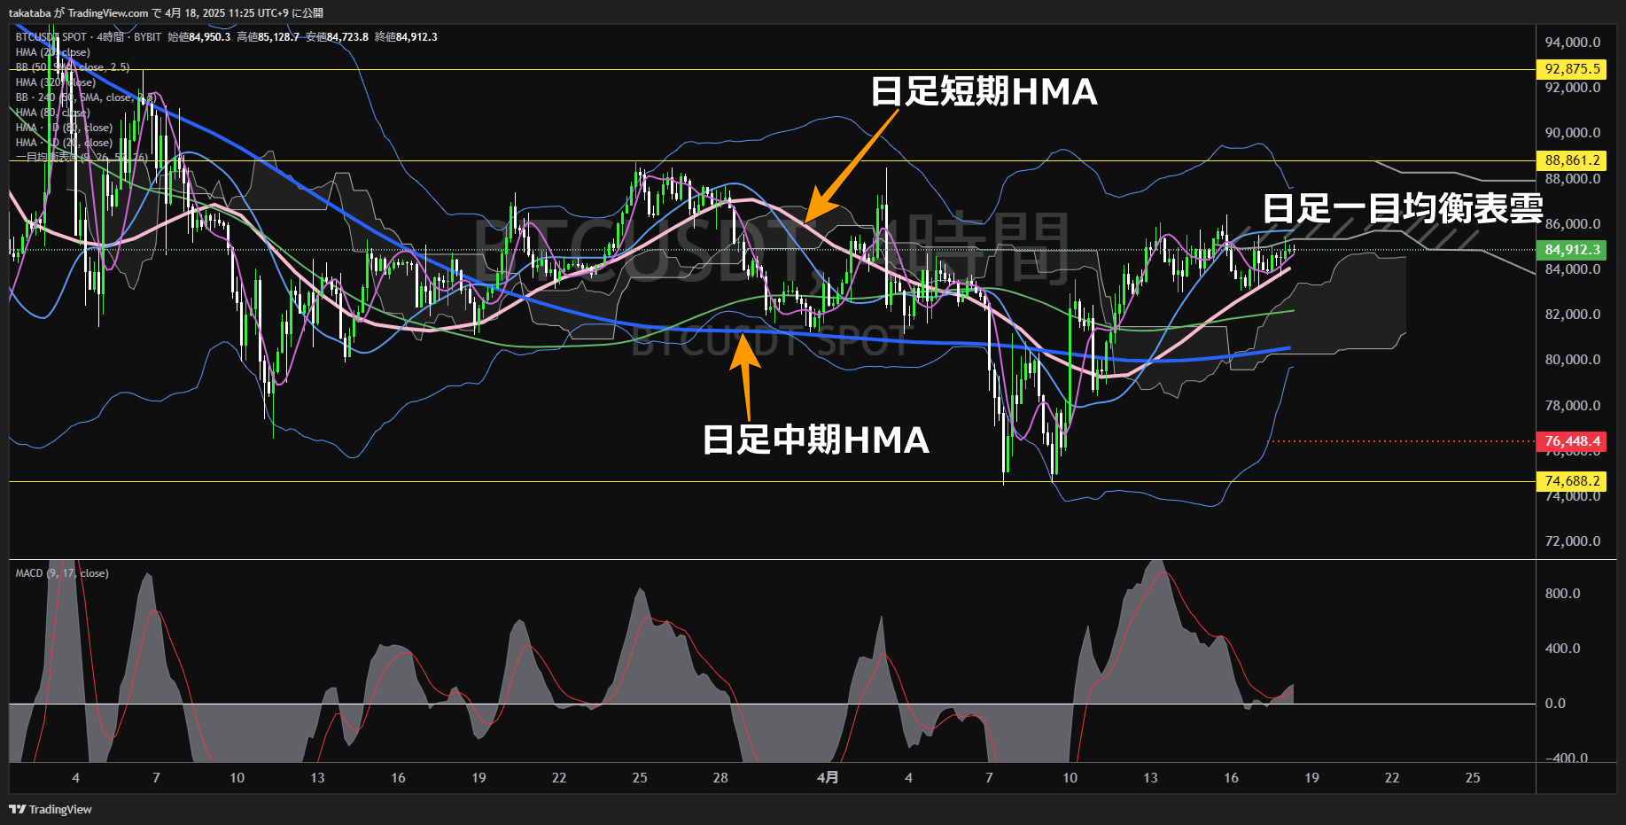
Task: Select the BB (50, SMA, close, 2.5) legend entry
Action: tap(72, 67)
